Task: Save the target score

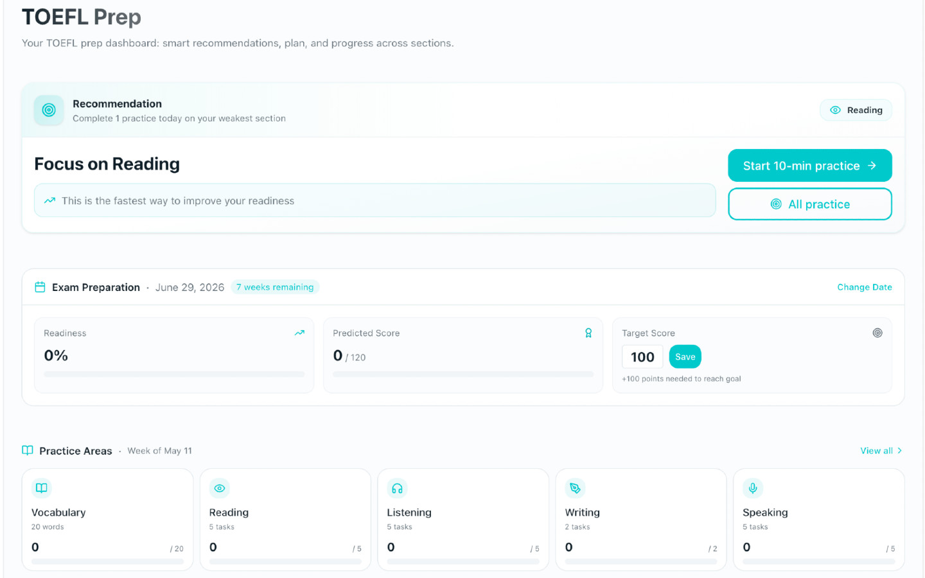Action: point(685,357)
